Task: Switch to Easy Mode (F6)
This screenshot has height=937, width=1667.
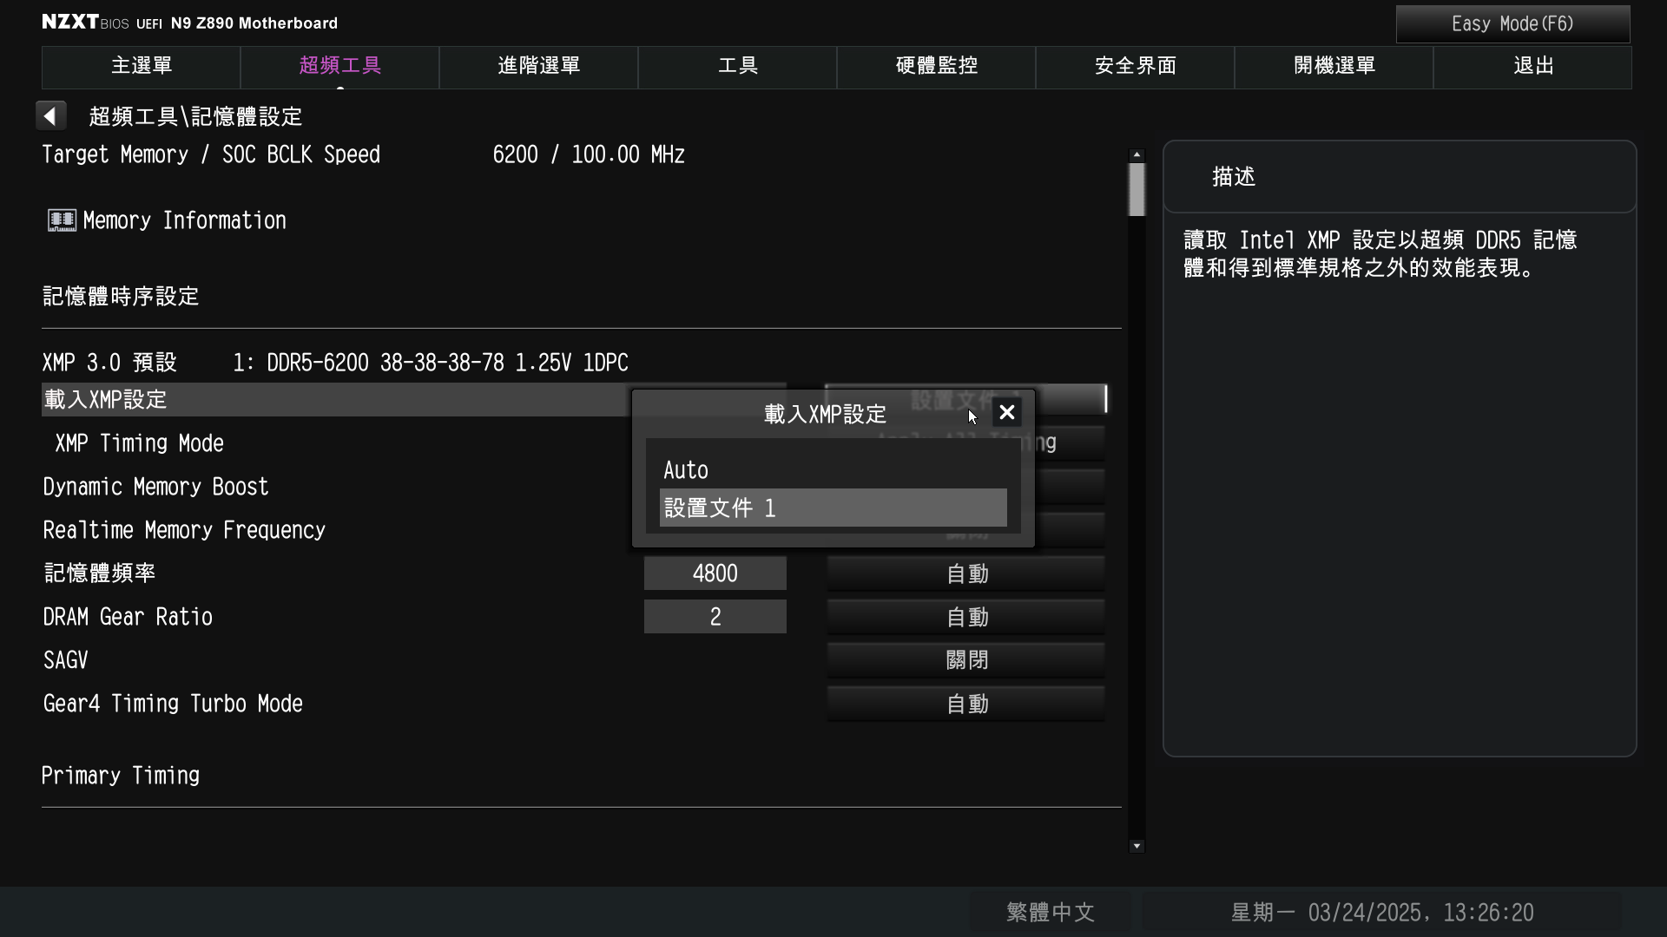Action: (x=1512, y=24)
